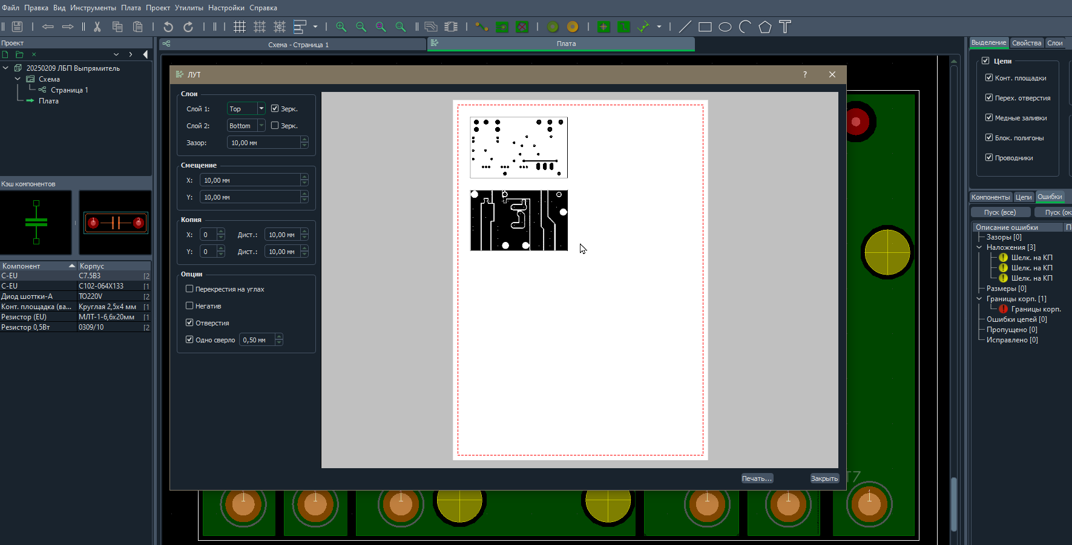Screen dimensions: 1072x545
Task: Toggle the Зерк. checkbox for Слой 1
Action: point(275,109)
